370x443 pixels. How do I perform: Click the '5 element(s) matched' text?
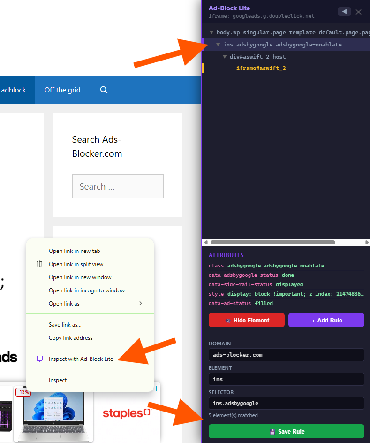[233, 415]
